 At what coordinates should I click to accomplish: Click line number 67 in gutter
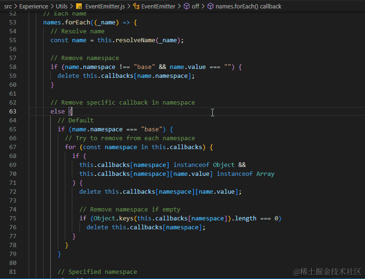(x=13, y=147)
